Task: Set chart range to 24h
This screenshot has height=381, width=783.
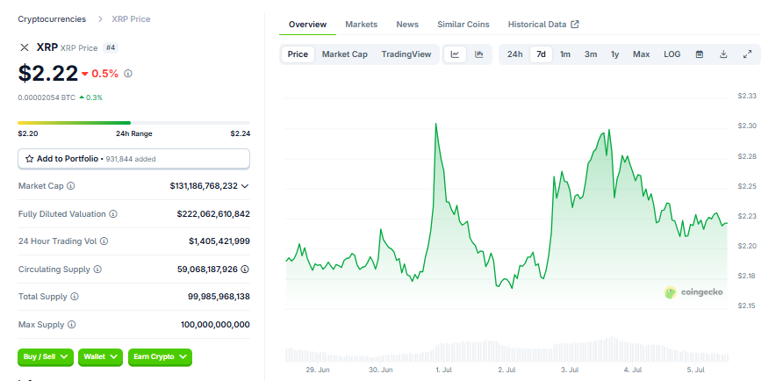Action: pyautogui.click(x=515, y=54)
